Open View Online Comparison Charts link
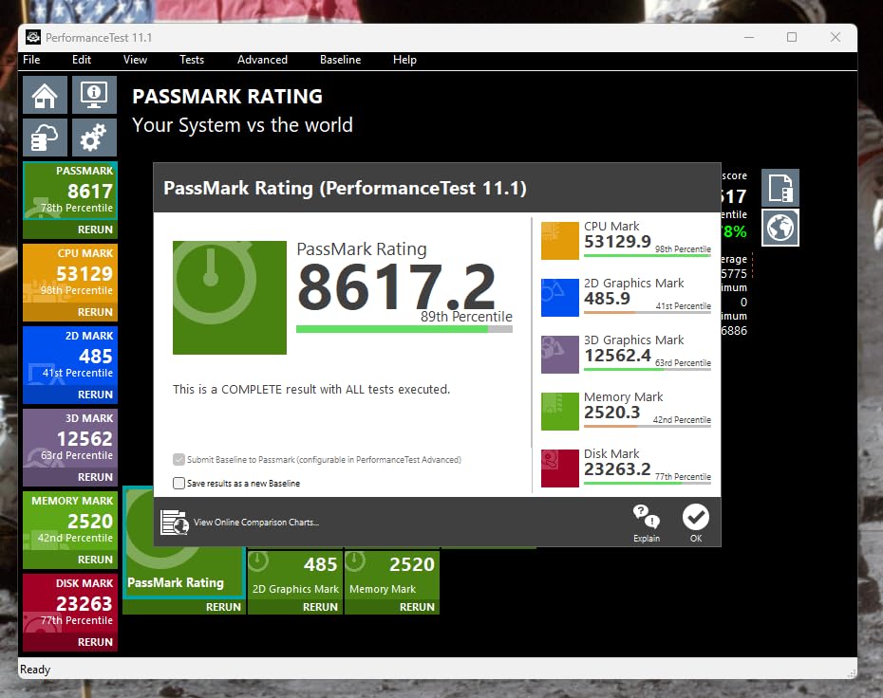The image size is (883, 698). [256, 523]
